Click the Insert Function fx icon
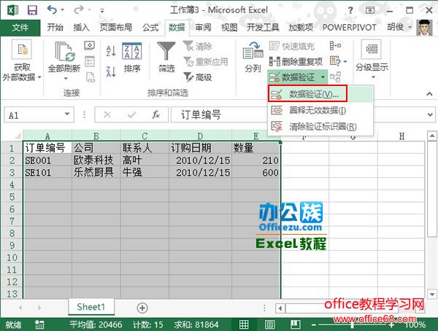 tap(156, 114)
